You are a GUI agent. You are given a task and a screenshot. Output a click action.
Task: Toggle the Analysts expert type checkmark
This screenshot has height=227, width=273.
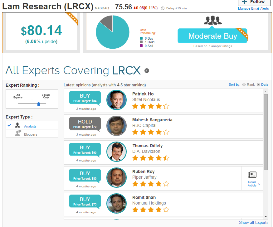[x=9, y=125]
